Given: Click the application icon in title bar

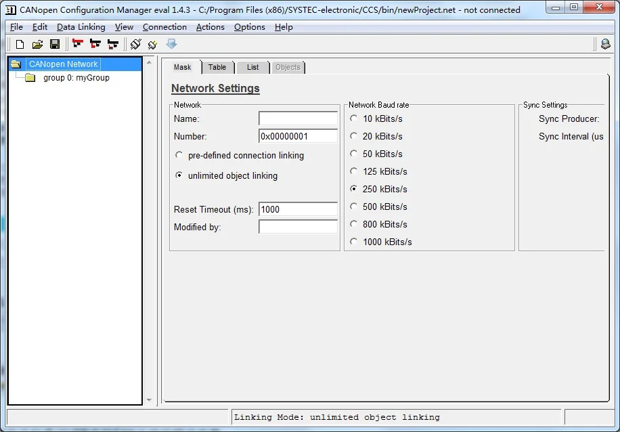Looking at the screenshot, I should pyautogui.click(x=11, y=10).
